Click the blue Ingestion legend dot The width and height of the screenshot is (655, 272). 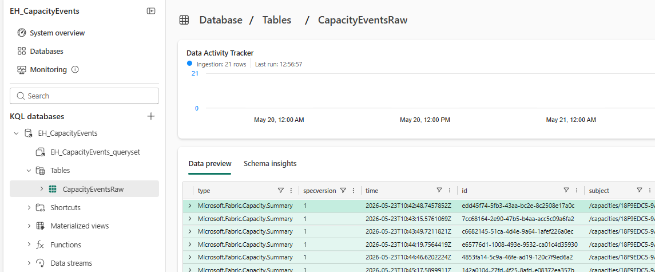[x=190, y=64]
